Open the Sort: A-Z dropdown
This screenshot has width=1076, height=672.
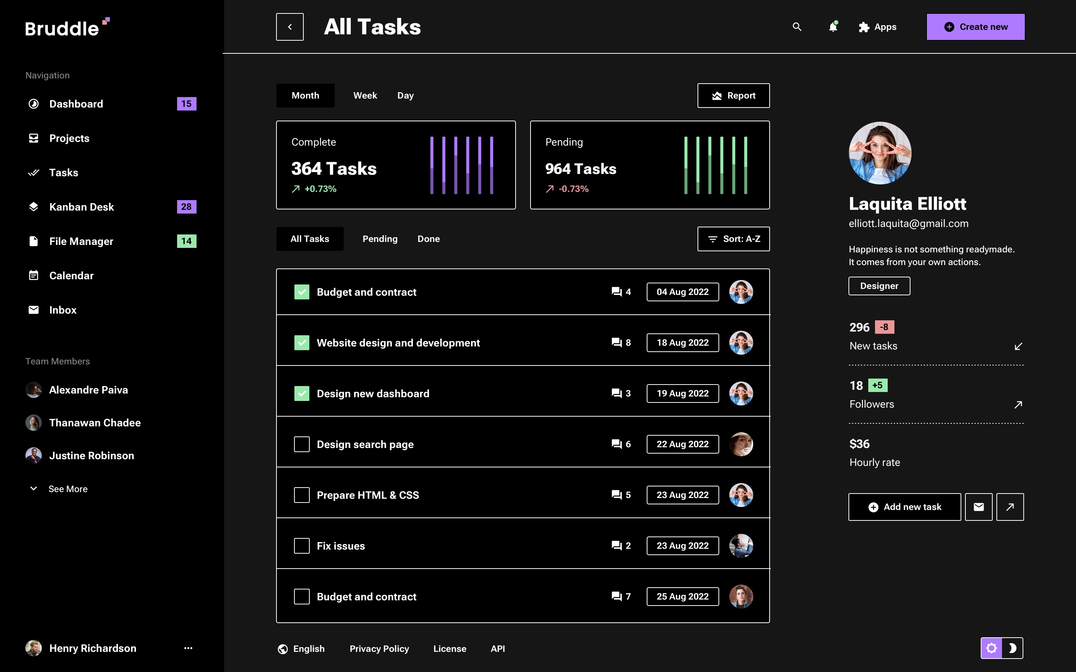click(733, 239)
